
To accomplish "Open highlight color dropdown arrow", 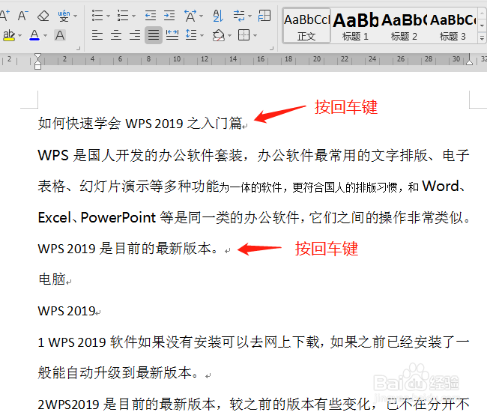I will click(x=20, y=36).
